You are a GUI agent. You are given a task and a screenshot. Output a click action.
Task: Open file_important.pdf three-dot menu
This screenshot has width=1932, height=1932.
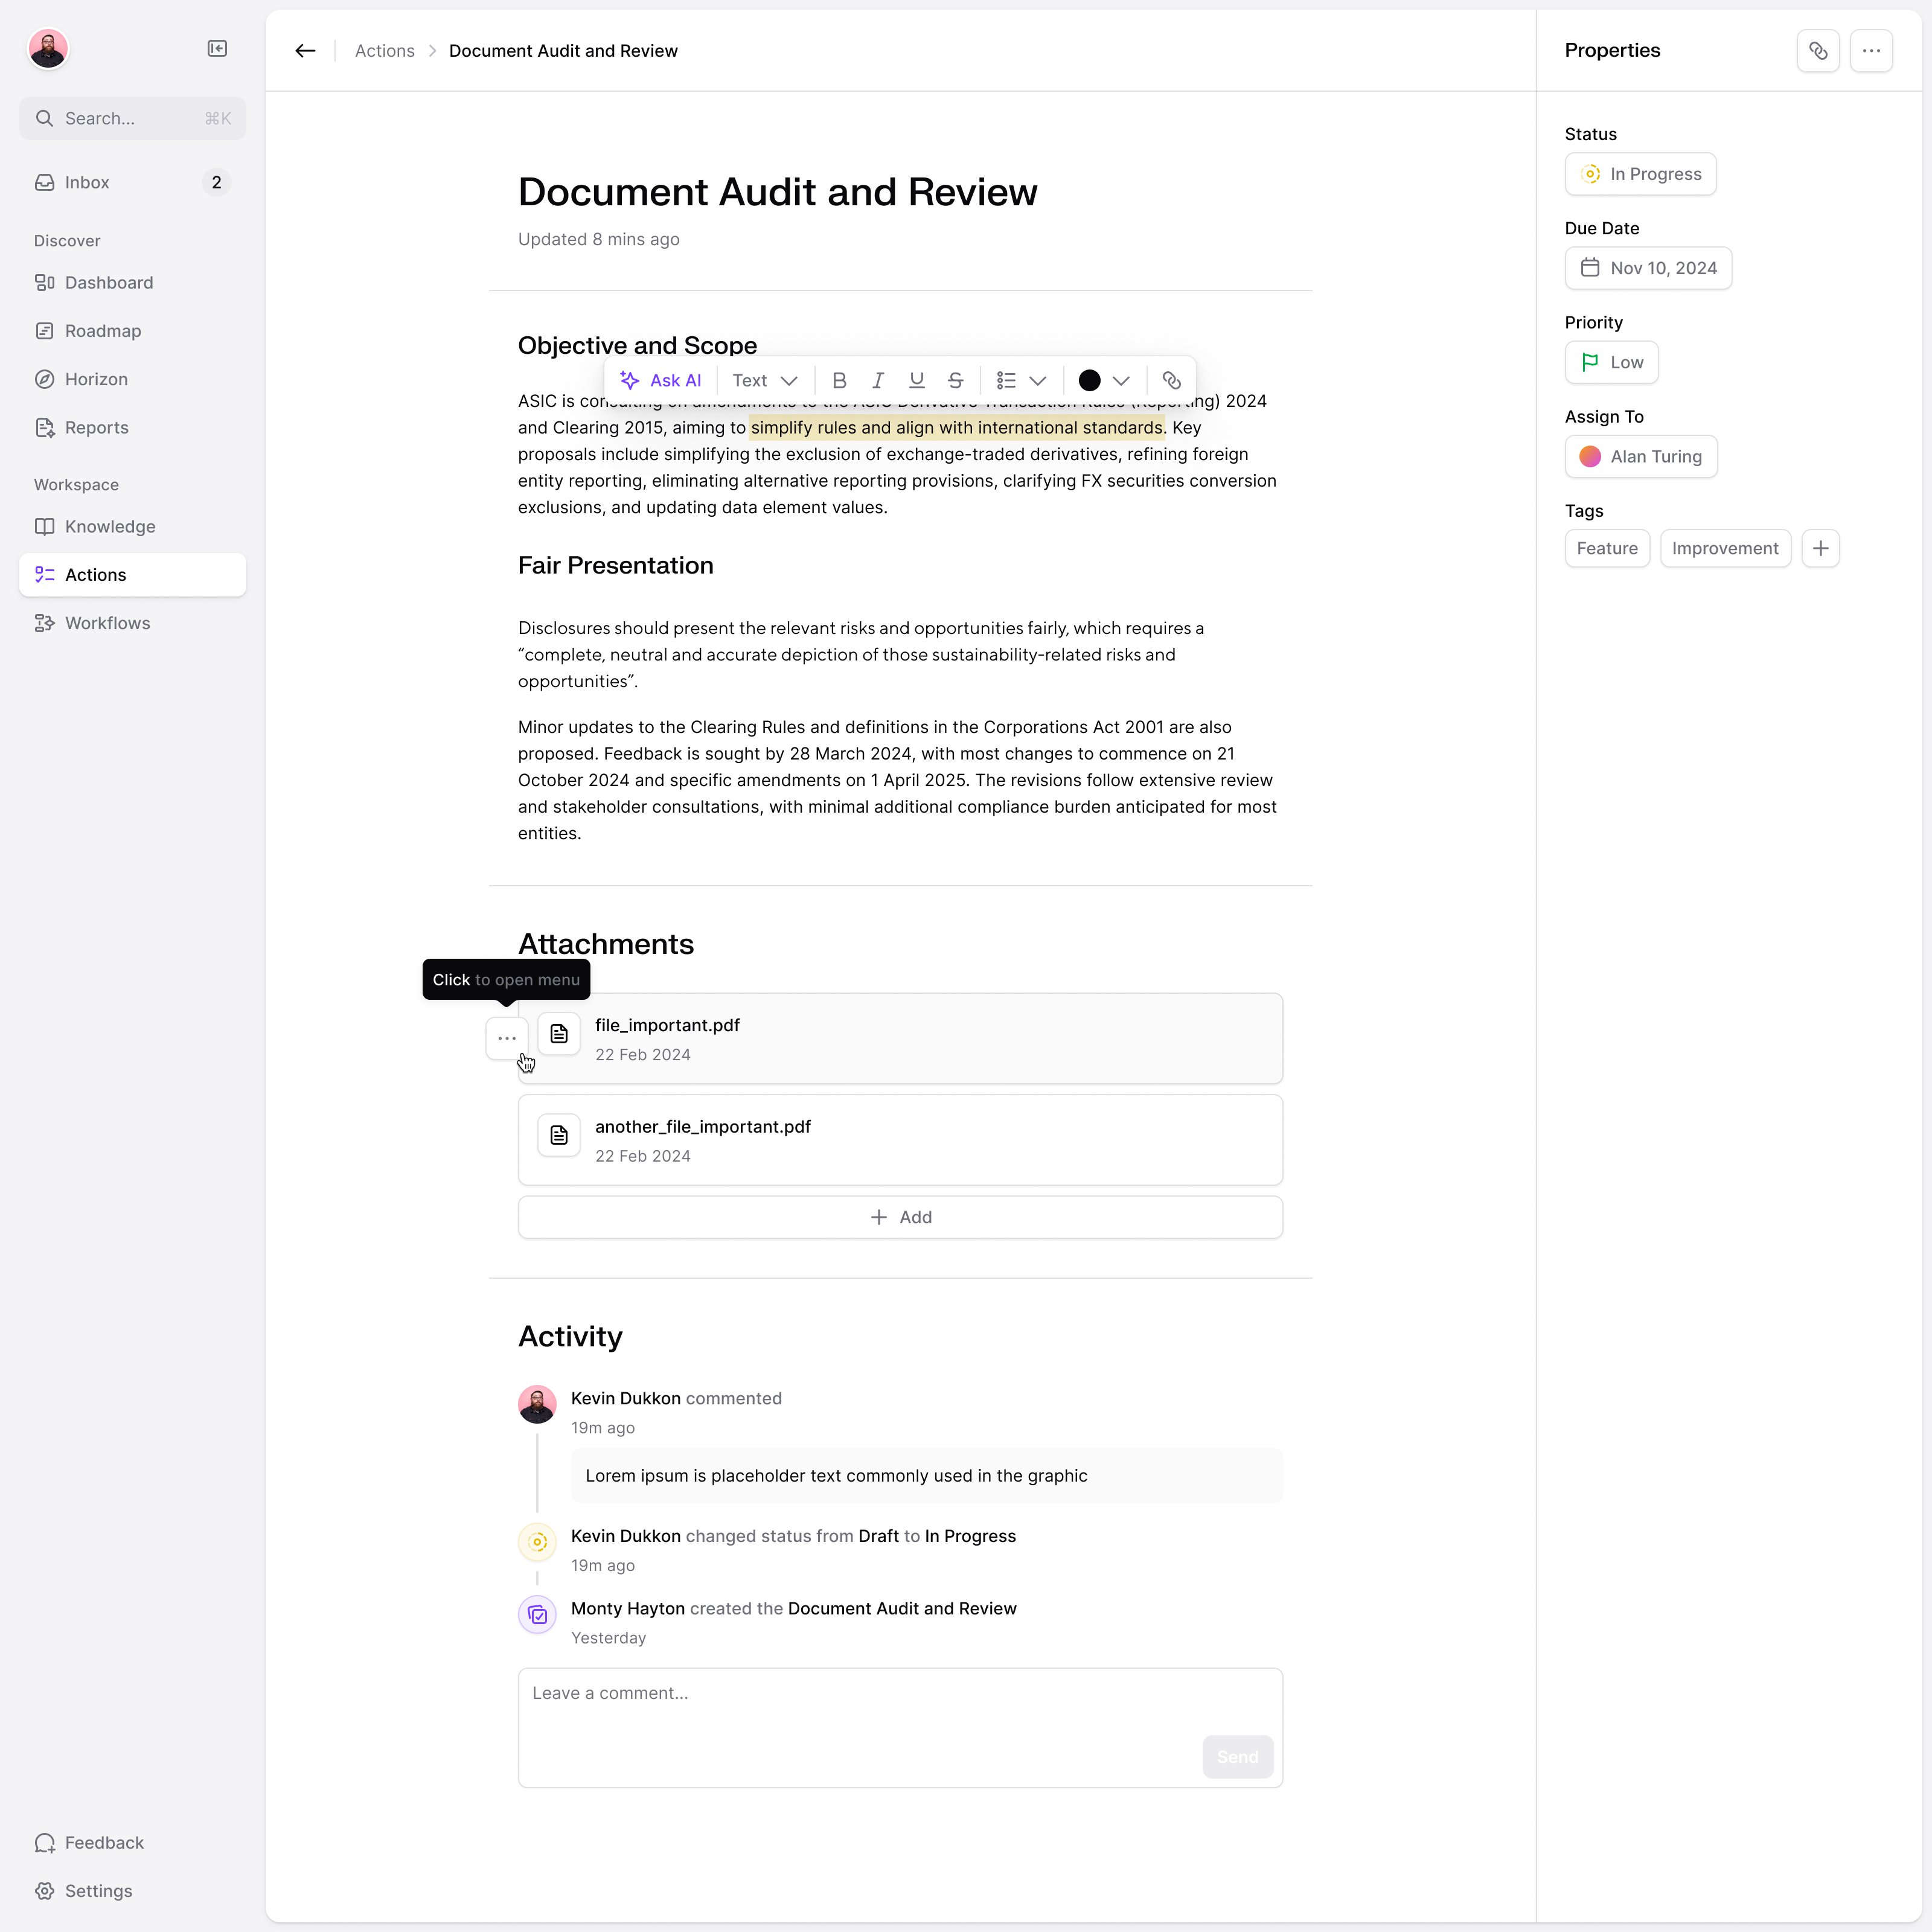click(x=507, y=1038)
